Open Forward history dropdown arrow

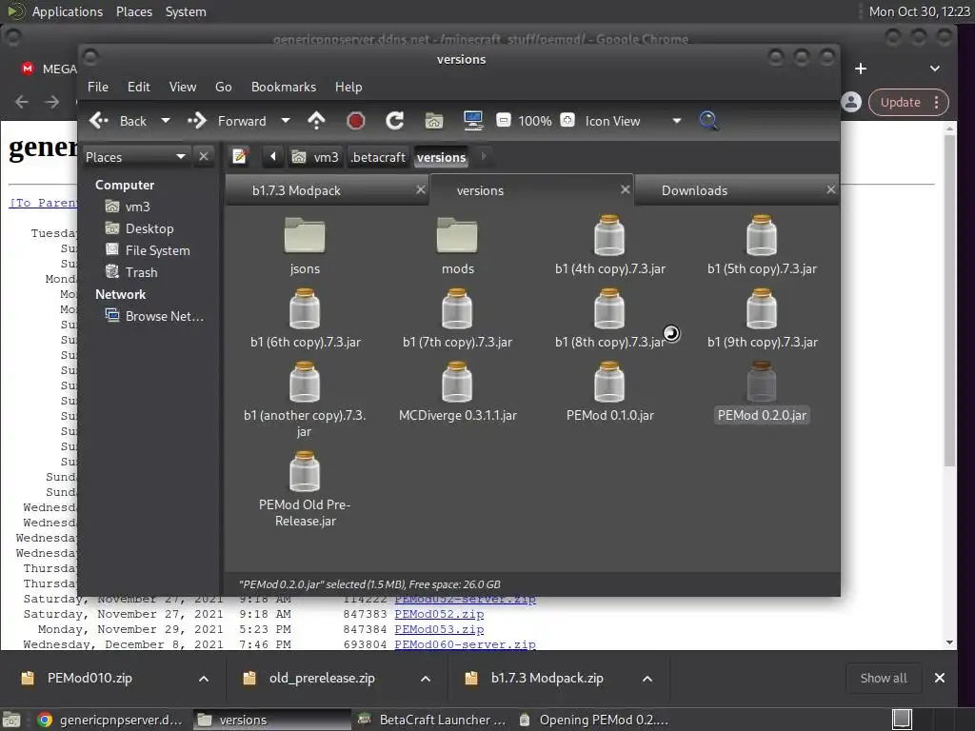(286, 121)
